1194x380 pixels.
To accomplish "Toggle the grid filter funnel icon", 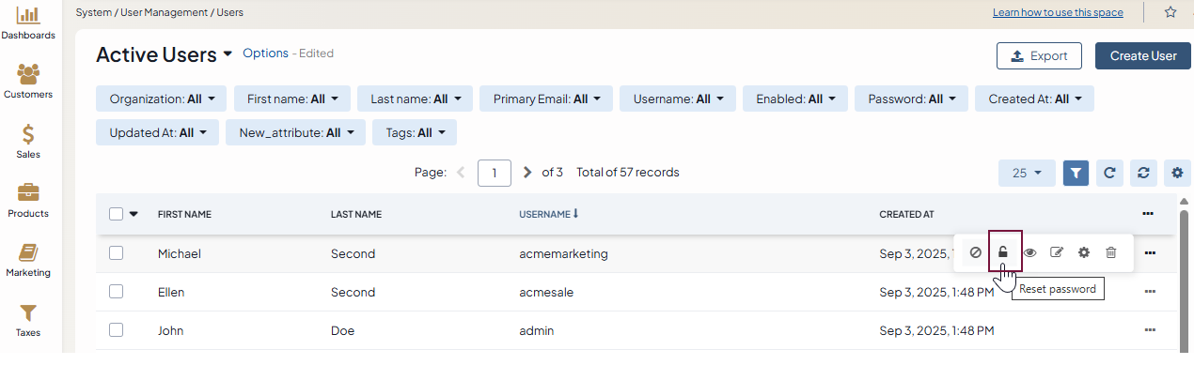I will pyautogui.click(x=1076, y=173).
